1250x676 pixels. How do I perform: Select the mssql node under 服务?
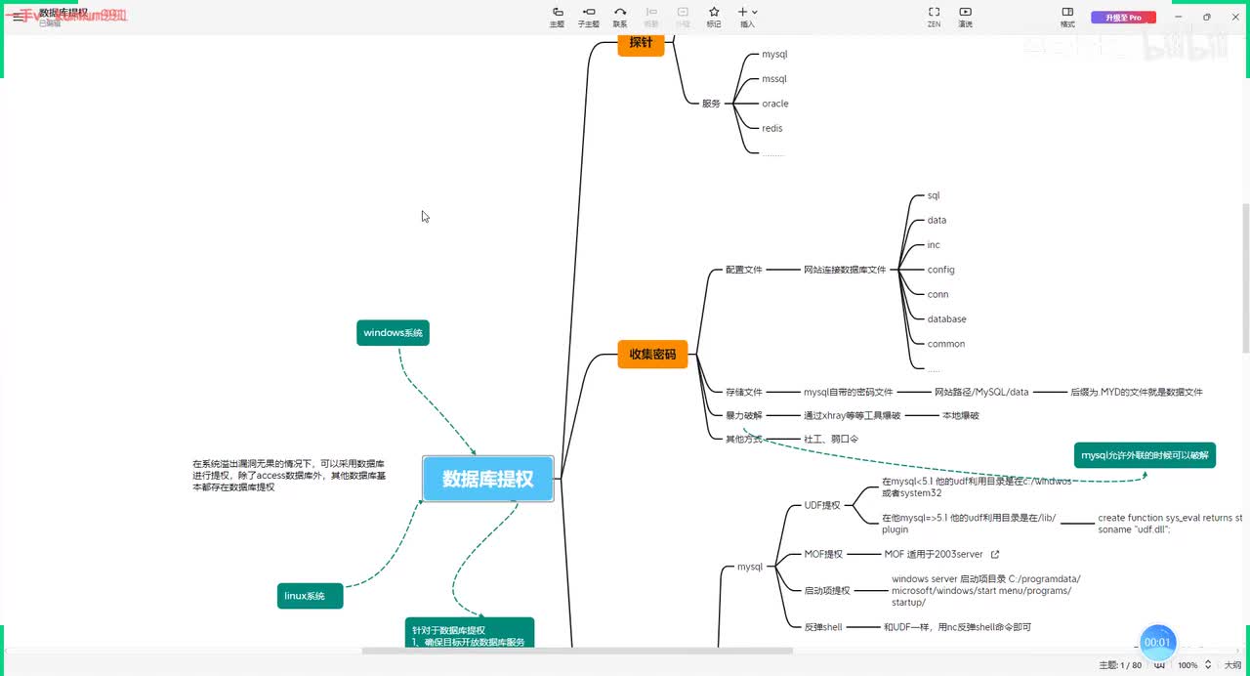pos(774,79)
